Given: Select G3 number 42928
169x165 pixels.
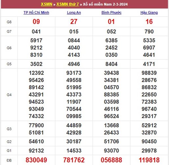Looking at the screenshot, I should point(74,133).
